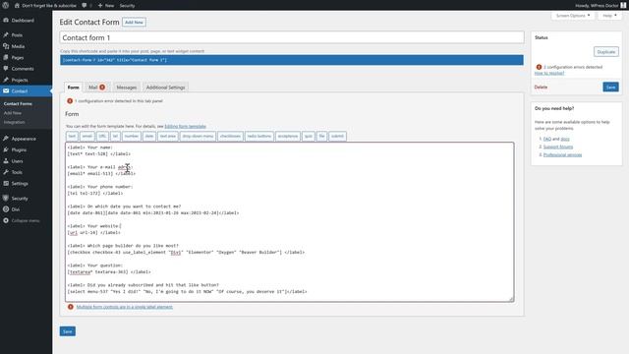Insert a text area tag
629x354 pixels.
click(x=168, y=137)
